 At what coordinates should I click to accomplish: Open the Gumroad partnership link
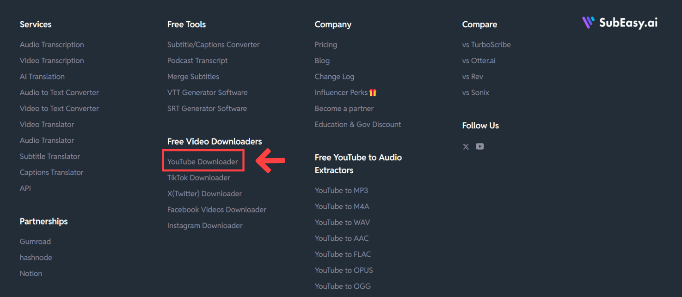coord(35,242)
